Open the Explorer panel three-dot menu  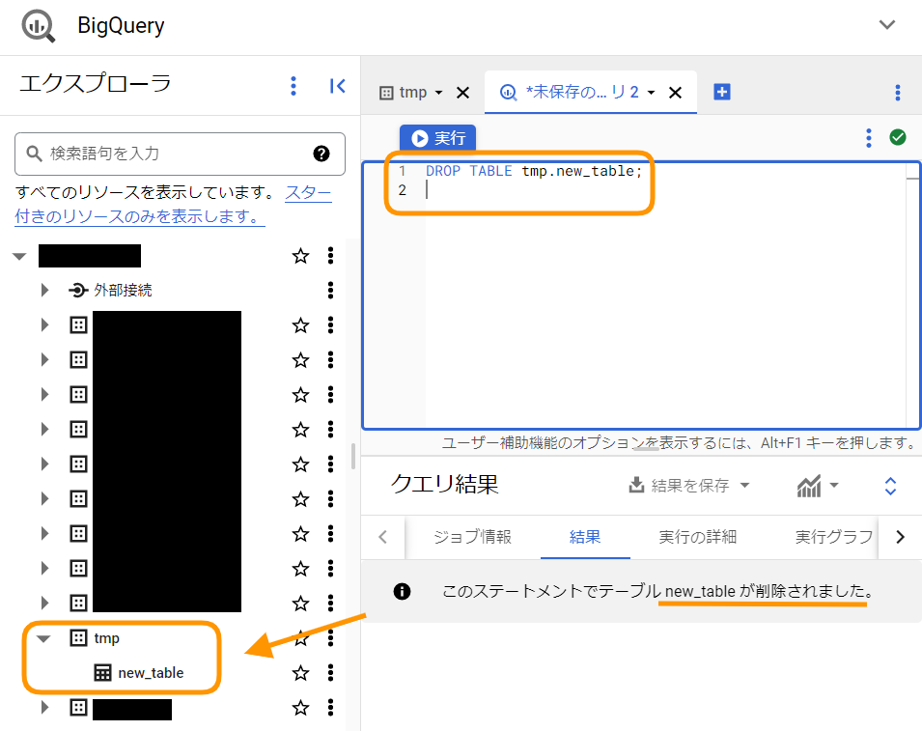click(293, 86)
